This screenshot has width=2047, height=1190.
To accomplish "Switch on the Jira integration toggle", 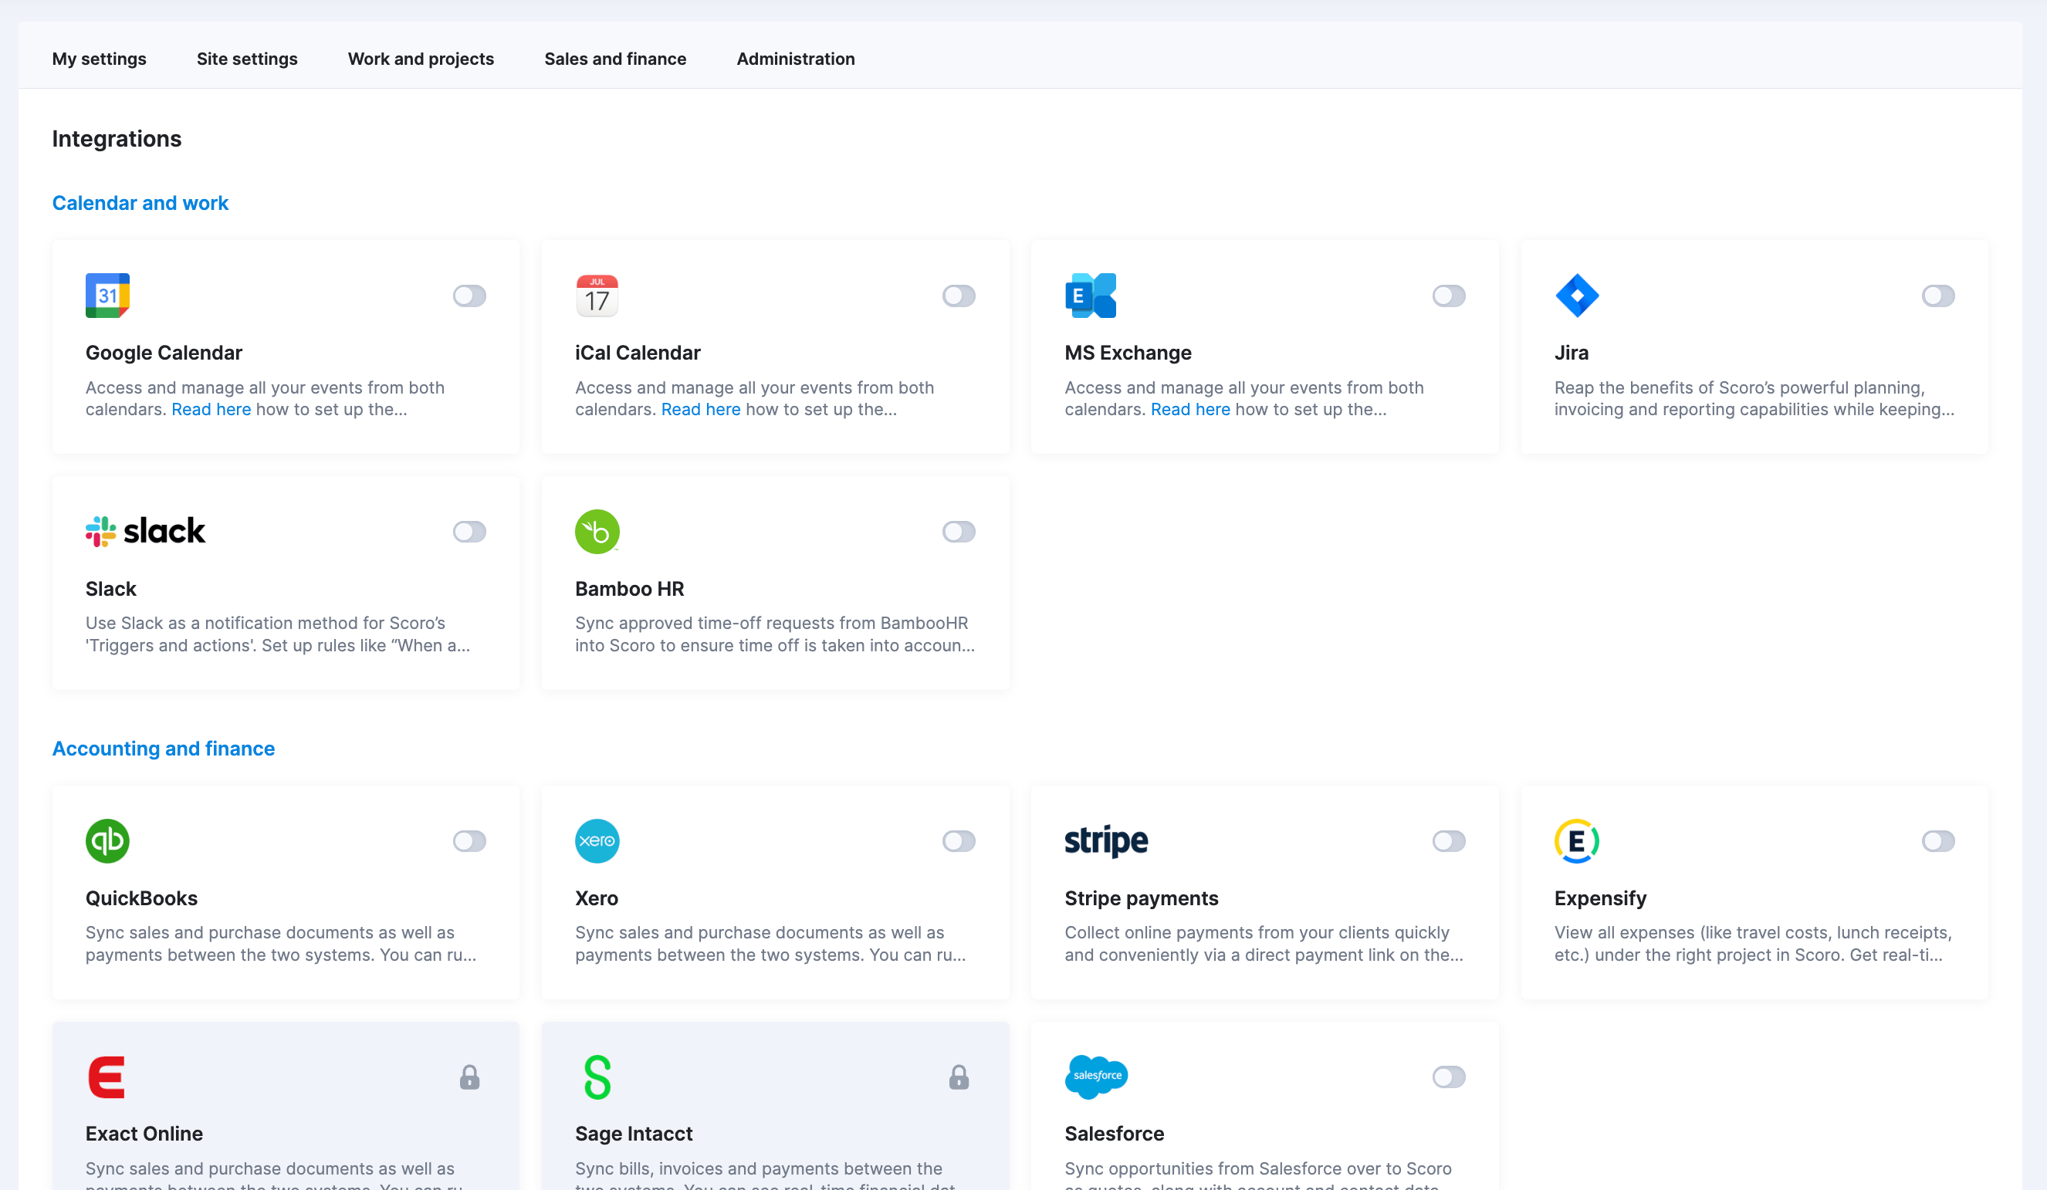I will (1938, 296).
